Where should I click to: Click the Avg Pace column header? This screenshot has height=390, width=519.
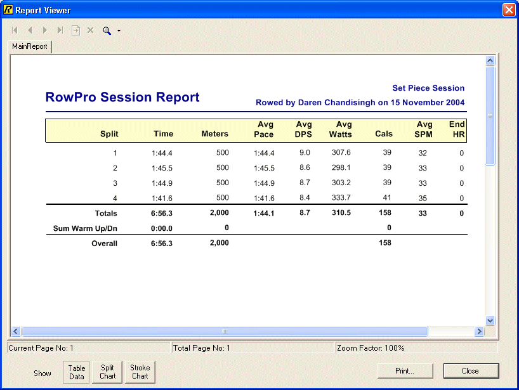point(264,129)
